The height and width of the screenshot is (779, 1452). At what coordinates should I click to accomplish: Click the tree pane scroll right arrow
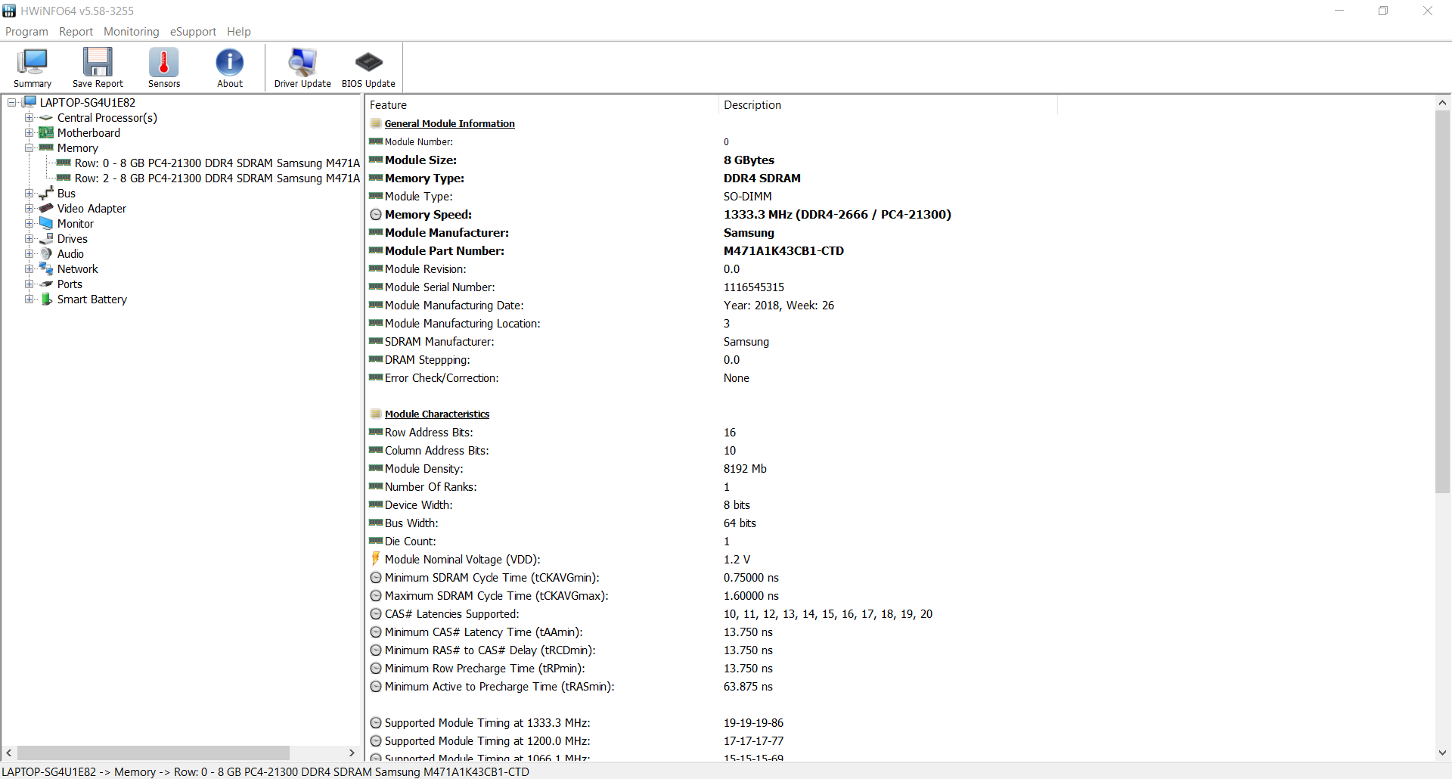[x=352, y=753]
